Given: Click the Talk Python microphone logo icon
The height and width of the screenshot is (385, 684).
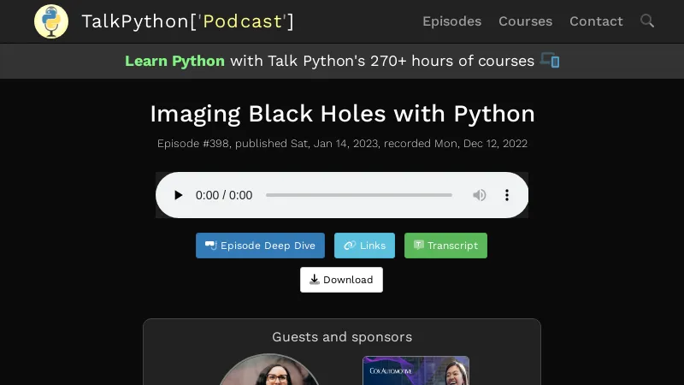Looking at the screenshot, I should [x=51, y=21].
